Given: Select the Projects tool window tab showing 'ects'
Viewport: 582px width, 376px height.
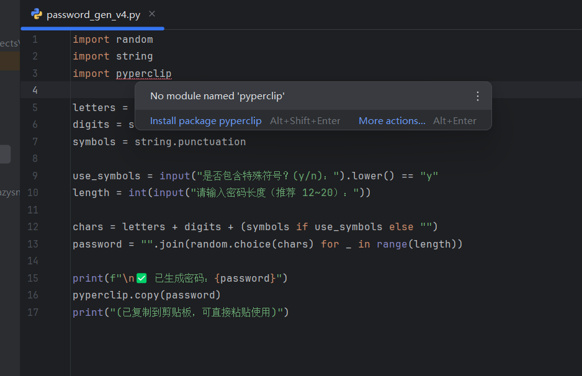Looking at the screenshot, I should pyautogui.click(x=9, y=42).
